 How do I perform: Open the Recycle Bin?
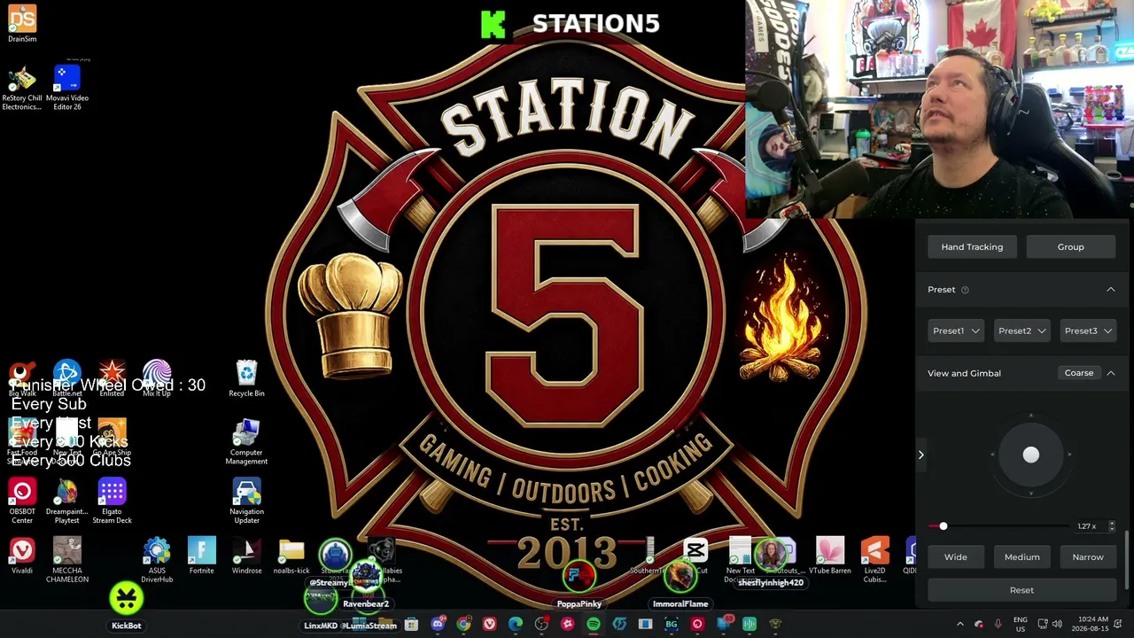pos(246,378)
